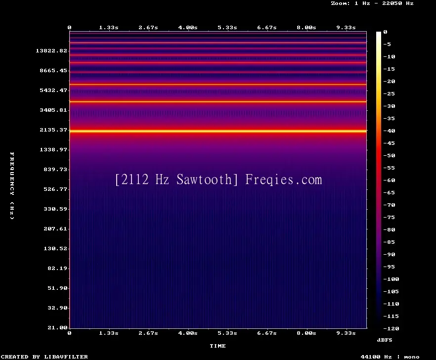This screenshot has height=360, width=436.
Task: Click the -100 dBFS scale label
Action: [391, 279]
